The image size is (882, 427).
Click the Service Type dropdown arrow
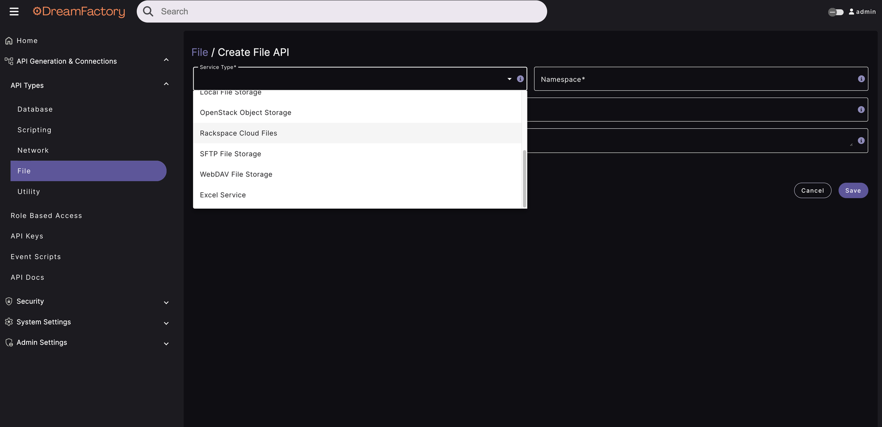[x=509, y=79]
